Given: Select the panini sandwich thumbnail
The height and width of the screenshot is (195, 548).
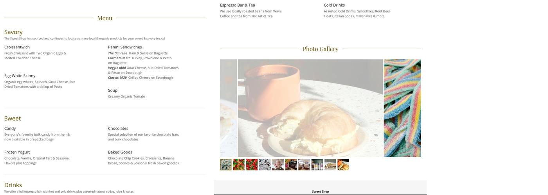Looking at the screenshot, I should pos(330,165).
